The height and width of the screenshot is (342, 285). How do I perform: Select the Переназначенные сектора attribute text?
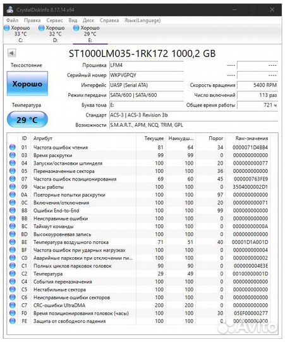coord(64,171)
